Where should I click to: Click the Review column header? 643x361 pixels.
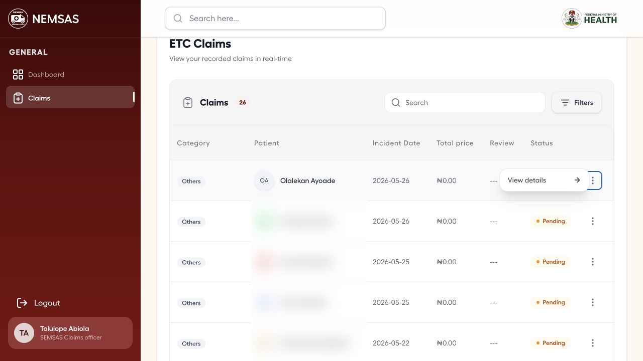(x=502, y=143)
